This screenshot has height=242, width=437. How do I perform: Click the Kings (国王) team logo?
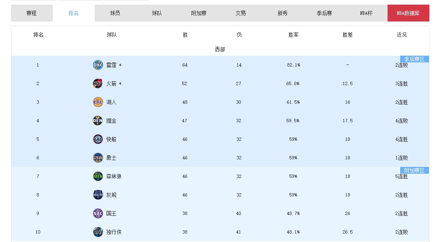(98, 213)
